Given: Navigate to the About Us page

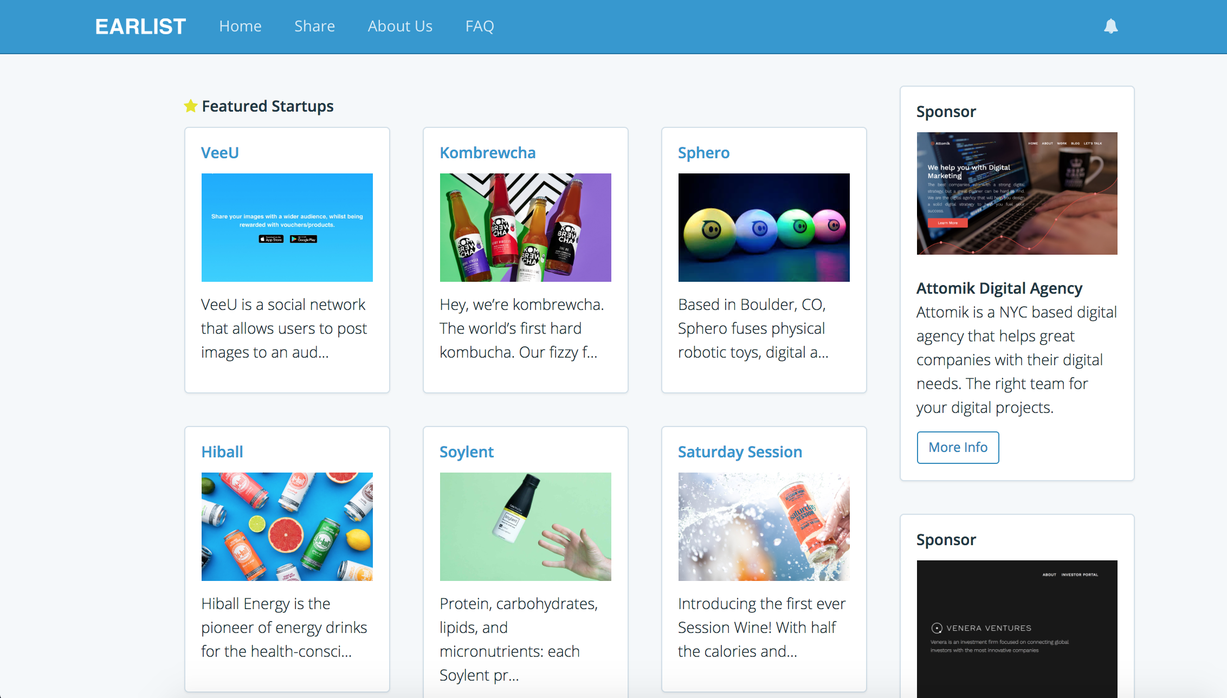Looking at the screenshot, I should click(x=400, y=25).
